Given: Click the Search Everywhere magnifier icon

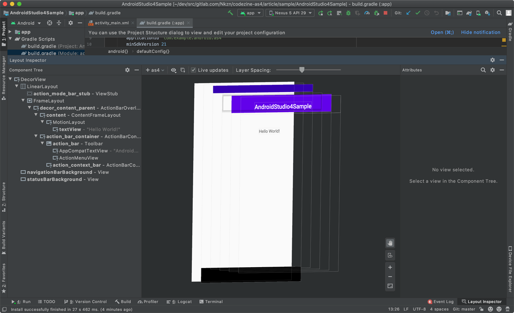Looking at the screenshot, I should (499, 13).
